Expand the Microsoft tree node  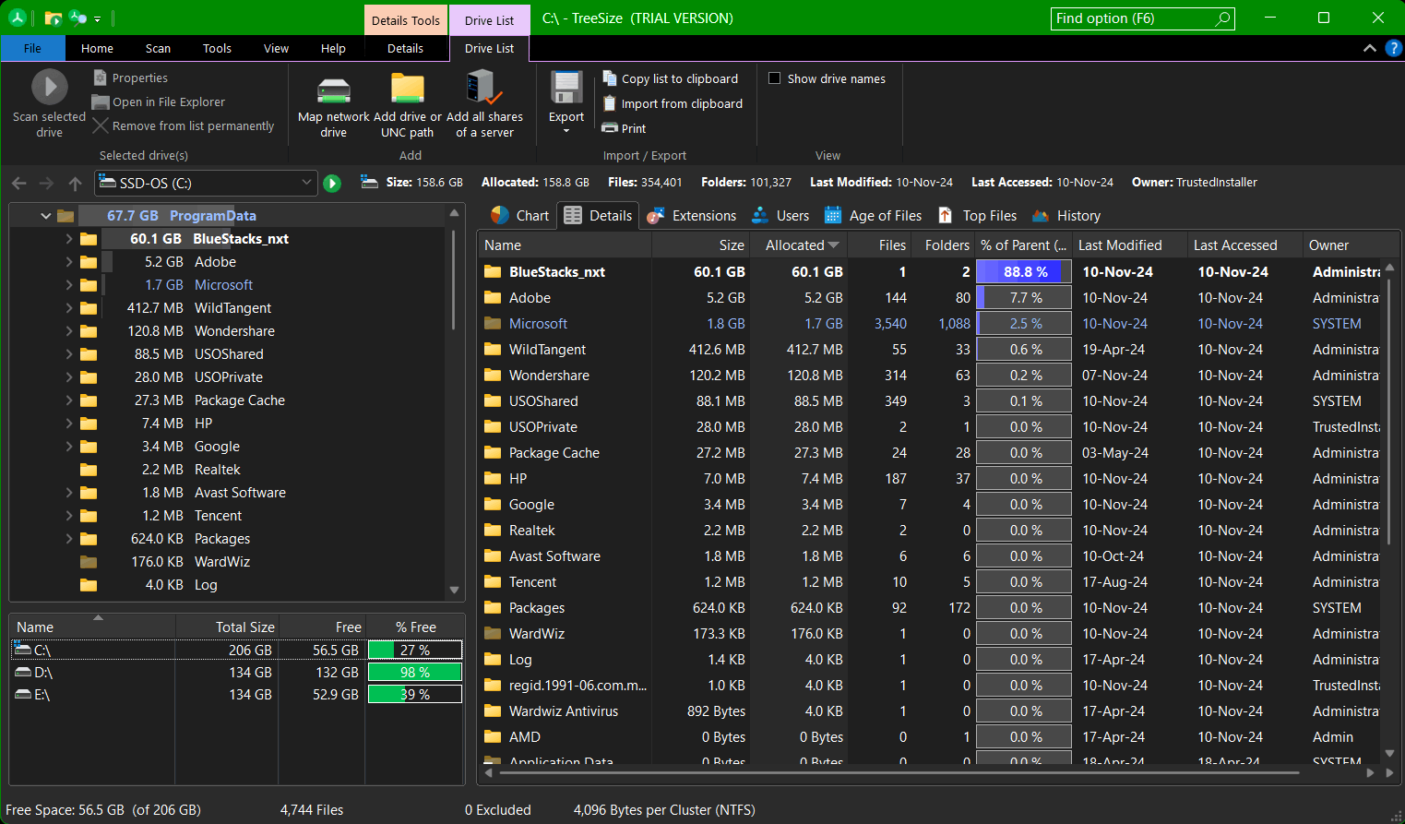click(x=68, y=285)
